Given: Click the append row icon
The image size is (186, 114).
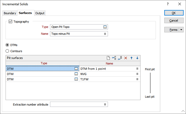Looking at the screenshot, I should 120,58.
